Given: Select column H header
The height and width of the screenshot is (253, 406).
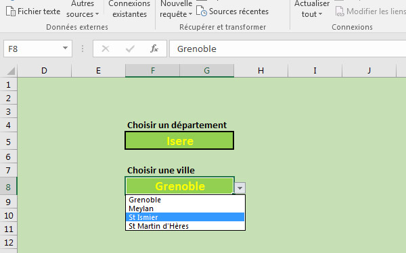Looking at the screenshot, I should point(261,70).
